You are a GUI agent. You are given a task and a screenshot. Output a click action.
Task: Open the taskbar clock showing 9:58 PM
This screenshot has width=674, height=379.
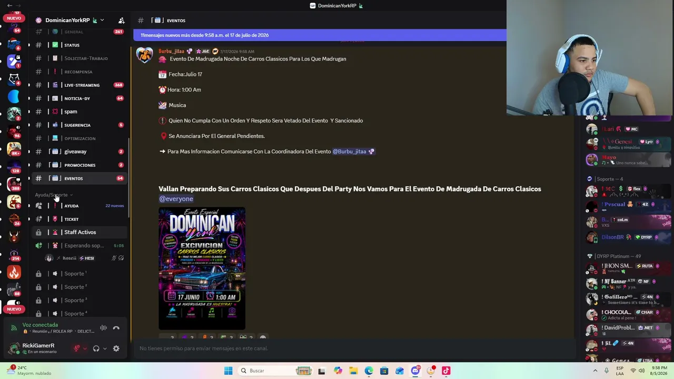[x=659, y=371]
